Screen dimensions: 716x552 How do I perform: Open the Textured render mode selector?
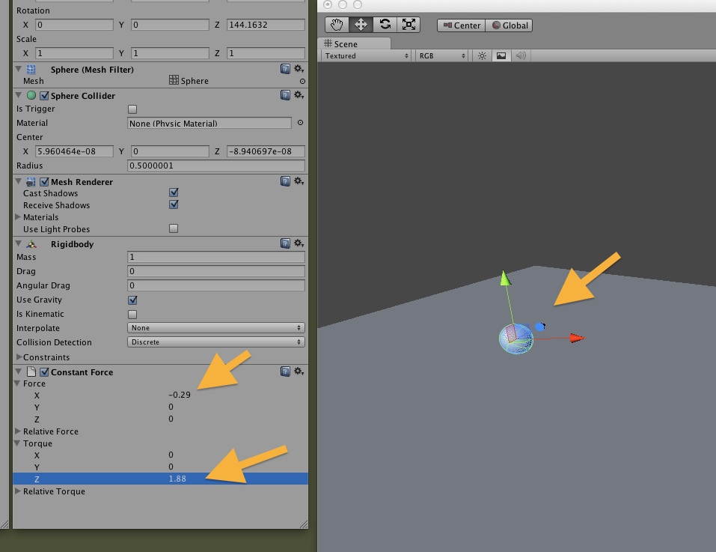pyautogui.click(x=367, y=55)
